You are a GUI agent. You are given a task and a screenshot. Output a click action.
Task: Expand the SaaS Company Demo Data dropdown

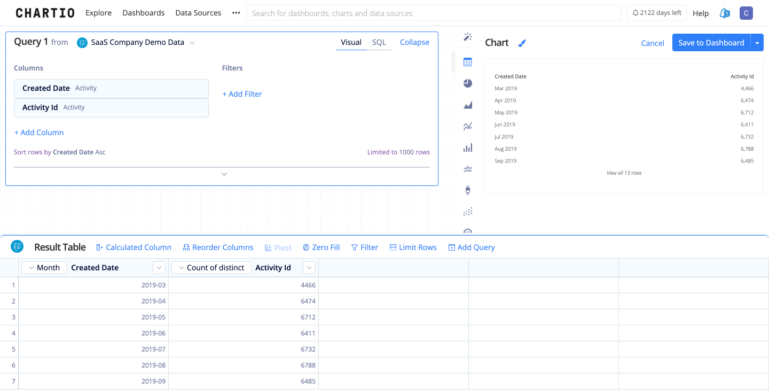point(192,43)
